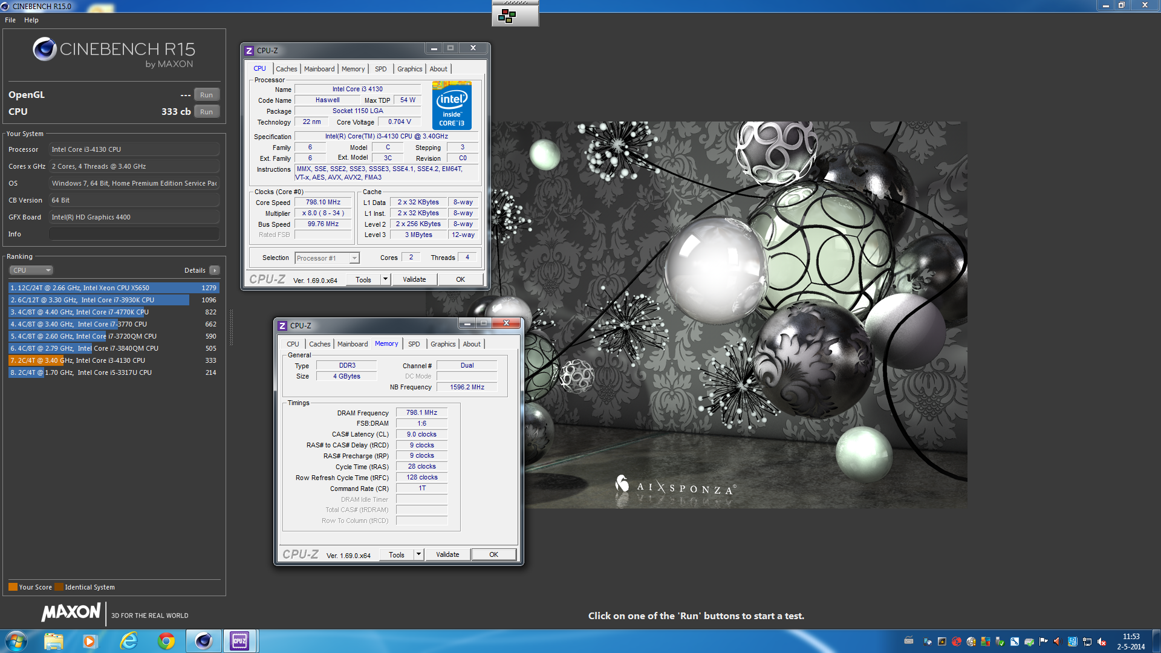Image resolution: width=1161 pixels, height=653 pixels.
Task: Select ranking row Intel Core i7-3930K CPU
Action: (114, 300)
